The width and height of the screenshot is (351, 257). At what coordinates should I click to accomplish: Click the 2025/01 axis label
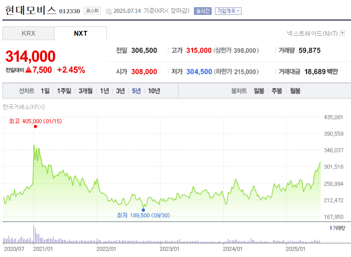point(296,249)
